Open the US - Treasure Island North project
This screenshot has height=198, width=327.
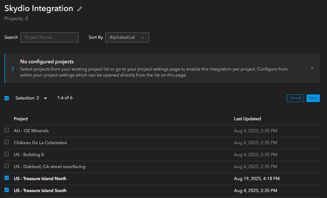coord(40,179)
